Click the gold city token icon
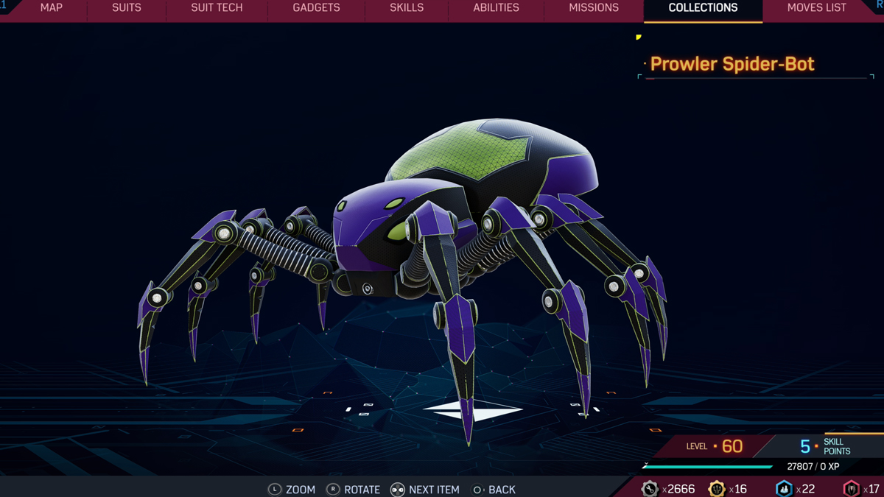Viewport: 884px width, 497px height. click(x=716, y=489)
